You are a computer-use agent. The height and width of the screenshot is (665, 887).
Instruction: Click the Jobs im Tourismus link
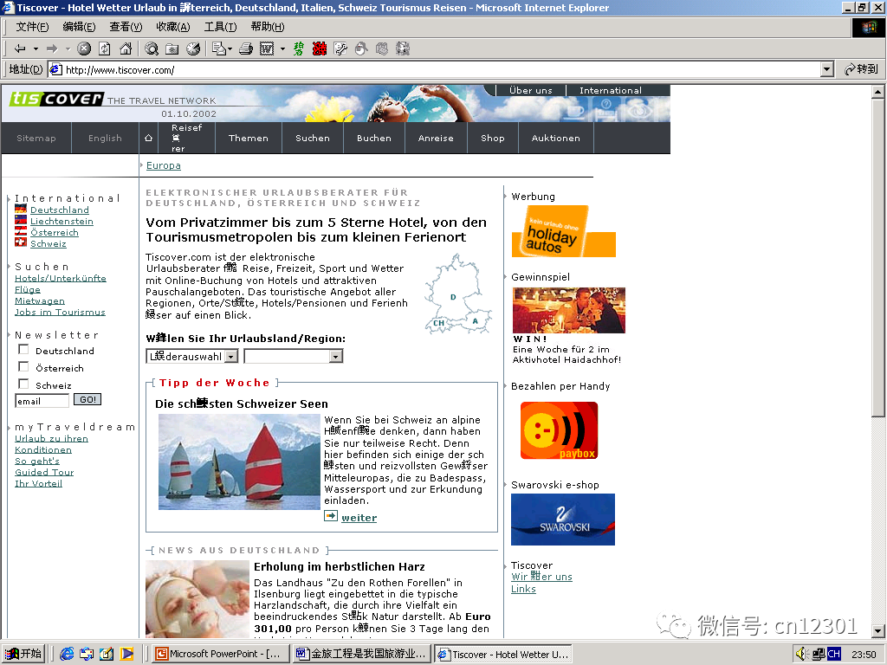tap(60, 312)
